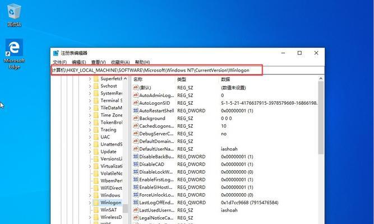Click the REG_QWORD type cell
Screen dimensions: 374x224
coord(191,203)
